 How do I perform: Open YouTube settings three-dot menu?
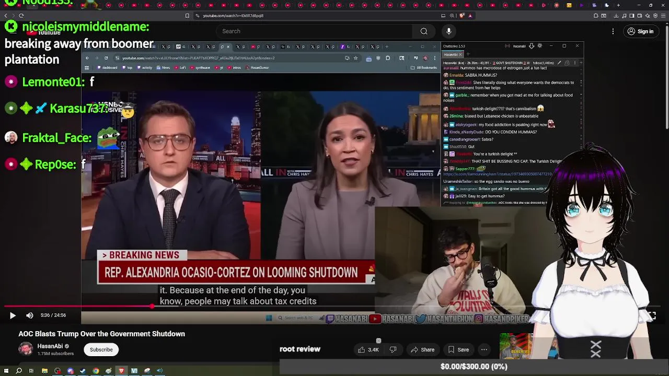[613, 31]
